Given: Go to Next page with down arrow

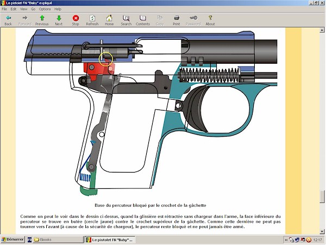Looking at the screenshot, I should pyautogui.click(x=59, y=18).
